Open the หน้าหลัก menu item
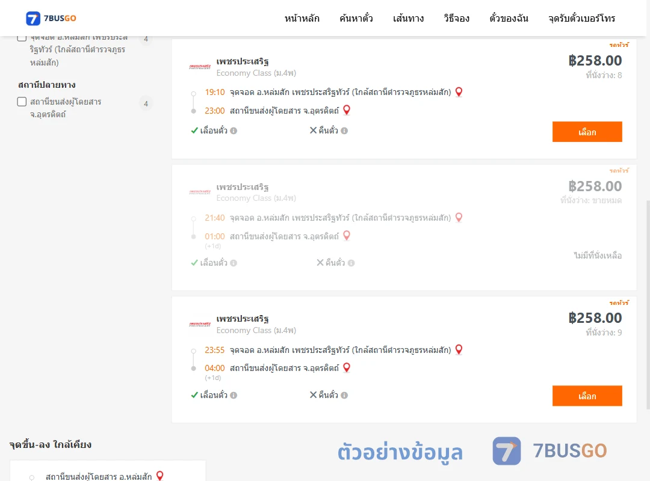 coord(302,18)
